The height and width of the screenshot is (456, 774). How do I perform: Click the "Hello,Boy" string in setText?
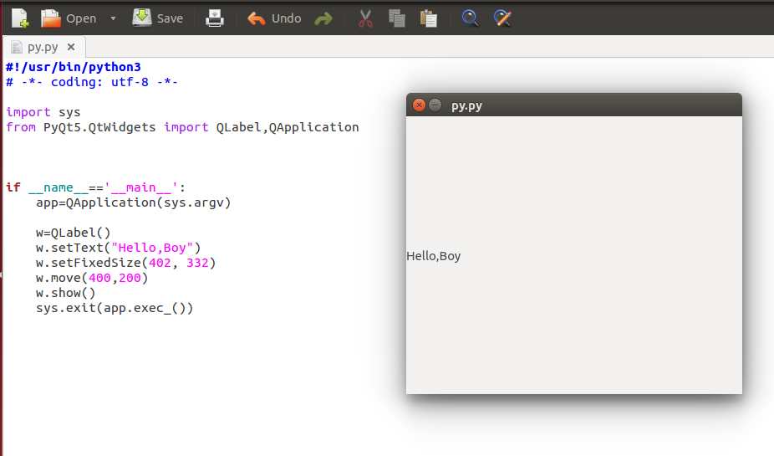tap(152, 248)
